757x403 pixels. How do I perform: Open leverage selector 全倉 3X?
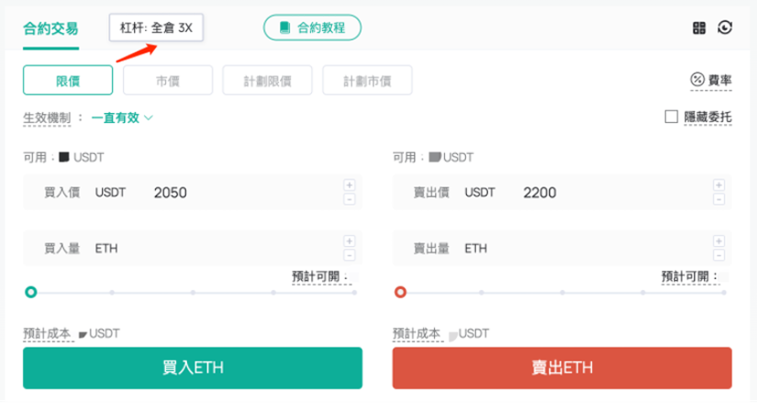pos(156,28)
